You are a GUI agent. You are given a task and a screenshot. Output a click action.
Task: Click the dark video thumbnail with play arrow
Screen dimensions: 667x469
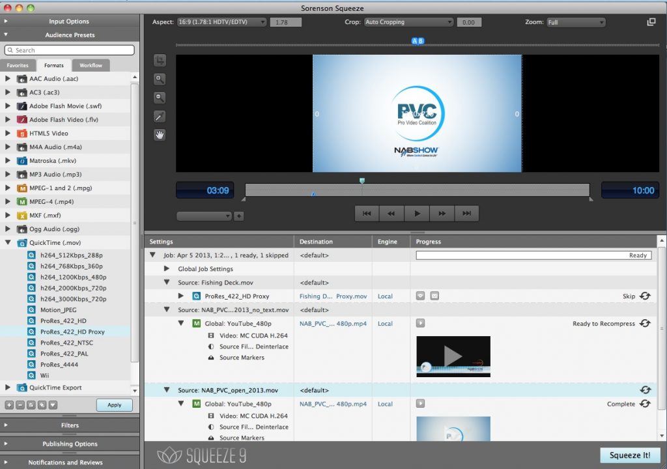click(x=453, y=356)
